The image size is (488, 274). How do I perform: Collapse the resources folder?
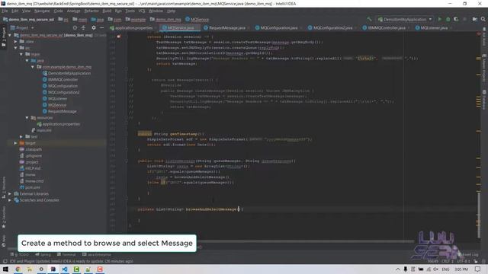(x=27, y=118)
